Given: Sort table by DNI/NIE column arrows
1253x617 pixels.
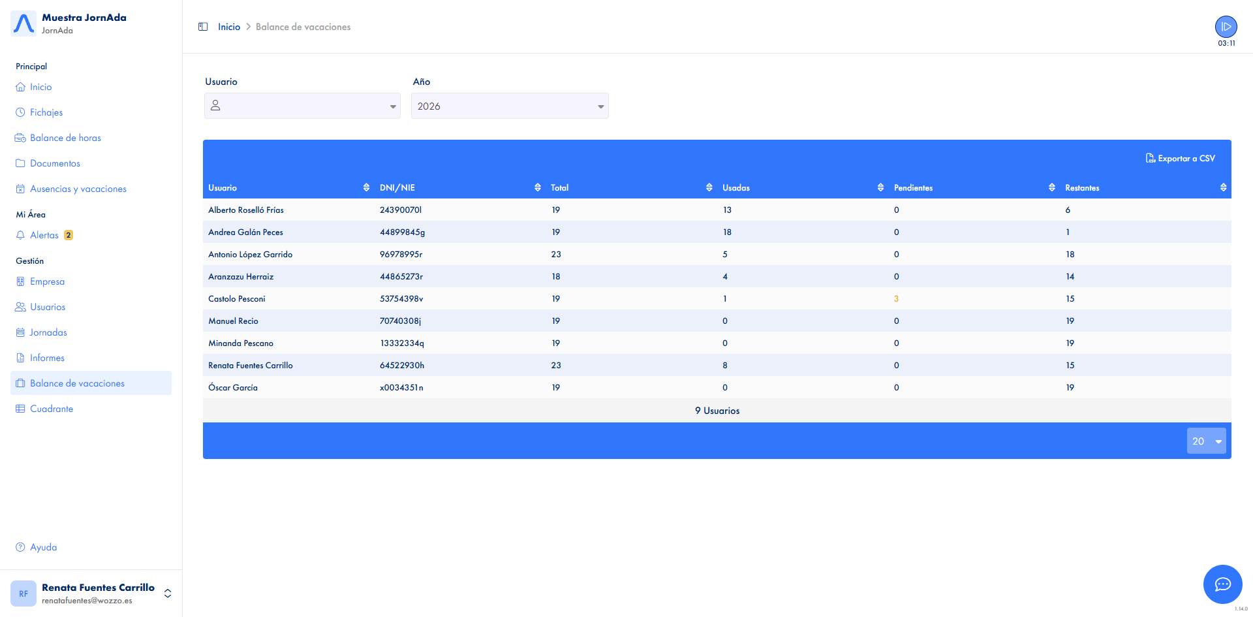Looking at the screenshot, I should (x=538, y=187).
